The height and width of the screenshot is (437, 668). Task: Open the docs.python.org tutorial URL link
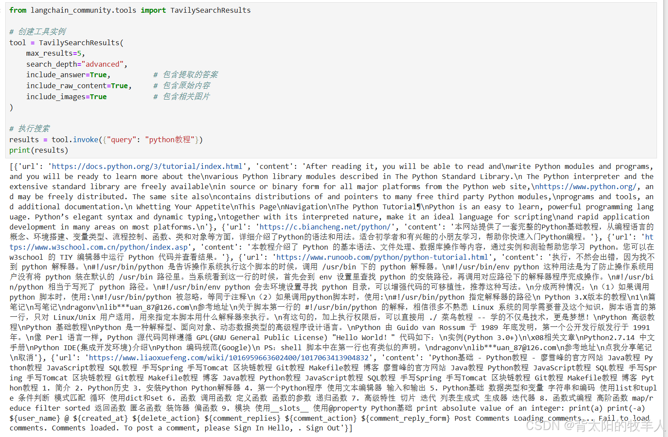[x=147, y=166]
